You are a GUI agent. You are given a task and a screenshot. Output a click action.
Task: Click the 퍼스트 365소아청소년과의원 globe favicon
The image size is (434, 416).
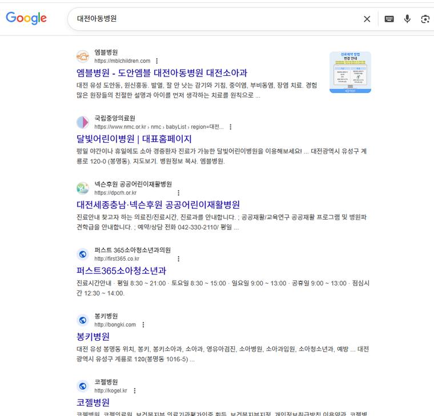(x=83, y=255)
